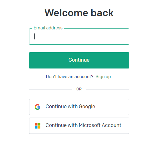Select the blue square of Microsoft logo
Screen dimensions: 157x147
click(x=36, y=127)
